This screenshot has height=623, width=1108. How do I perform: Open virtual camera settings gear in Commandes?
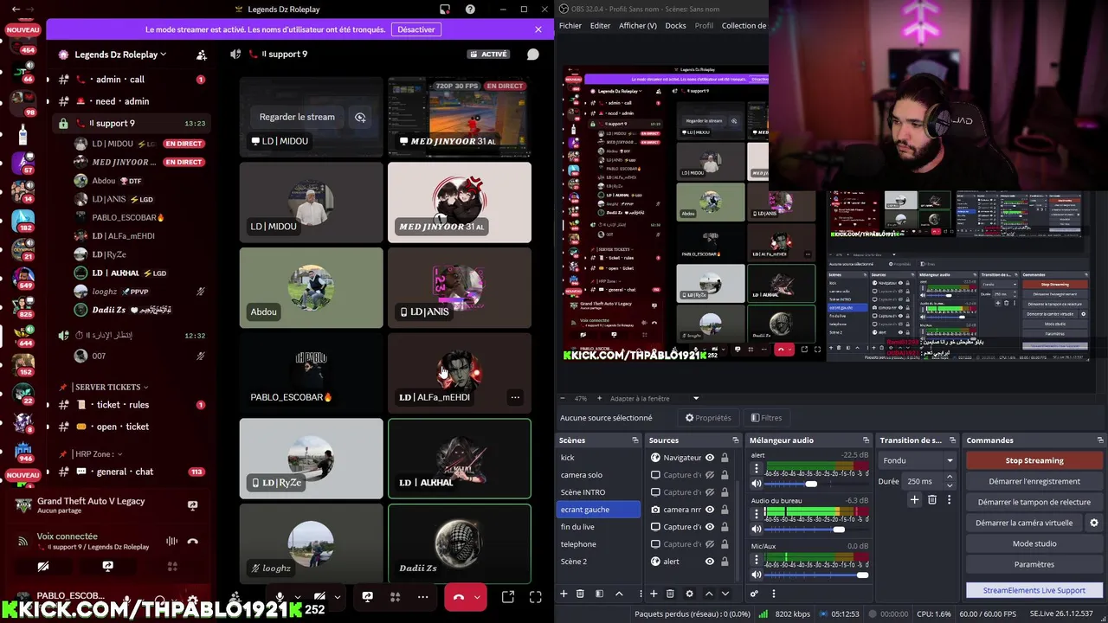click(1094, 523)
